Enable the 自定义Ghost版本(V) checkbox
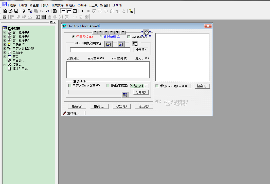270x184 pixels. click(x=70, y=86)
